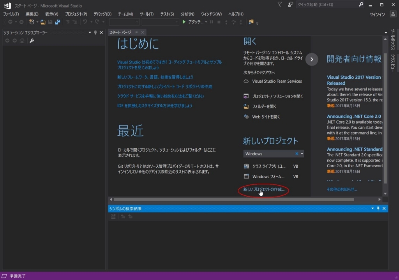Open the デバッグ(D) menu
The image size is (399, 280).
(102, 14)
